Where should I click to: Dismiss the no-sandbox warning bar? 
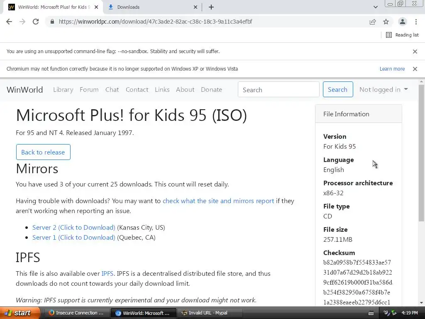pyautogui.click(x=415, y=51)
